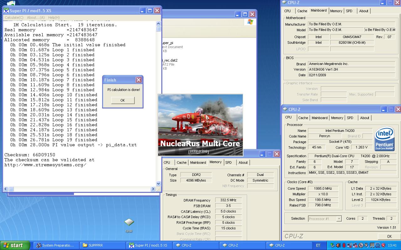Viewport: 401px width, 250px height.
Task: Select Cache tab in top CPU-Z window
Action: pyautogui.click(x=302, y=11)
